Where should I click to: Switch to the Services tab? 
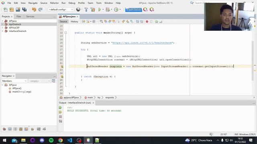(x=30, y=16)
